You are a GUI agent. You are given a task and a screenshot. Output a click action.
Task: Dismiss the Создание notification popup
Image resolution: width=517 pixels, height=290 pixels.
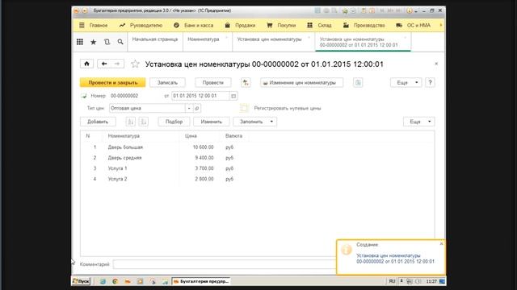point(441,243)
